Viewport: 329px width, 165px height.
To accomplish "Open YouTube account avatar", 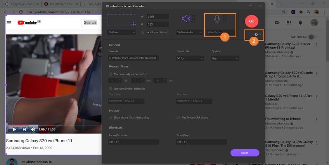I will click(314, 22).
